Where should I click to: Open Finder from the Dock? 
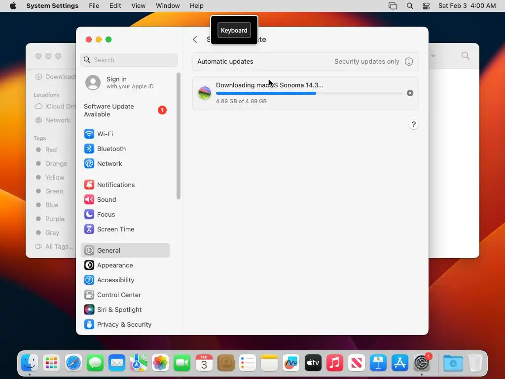[30, 363]
